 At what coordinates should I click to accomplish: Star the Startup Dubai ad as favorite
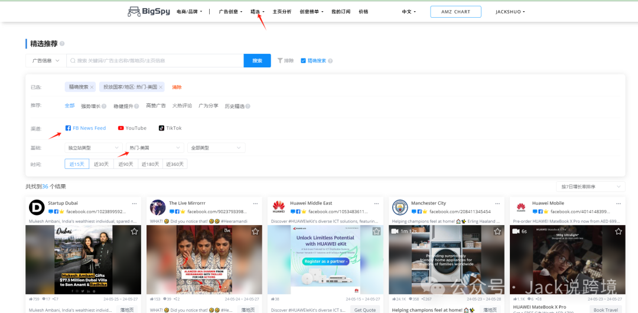point(134,232)
